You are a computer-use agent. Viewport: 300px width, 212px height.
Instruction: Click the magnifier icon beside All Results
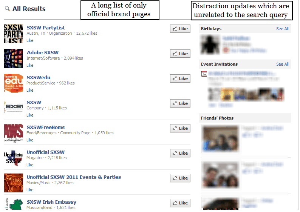[x=8, y=9]
